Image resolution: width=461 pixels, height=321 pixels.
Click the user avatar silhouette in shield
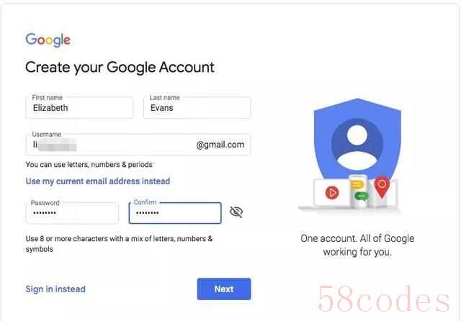(x=357, y=145)
